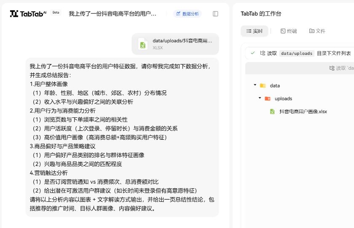This screenshot has height=228, width=354.
Task: Click the green checkmark status icon
Action: 252,53
